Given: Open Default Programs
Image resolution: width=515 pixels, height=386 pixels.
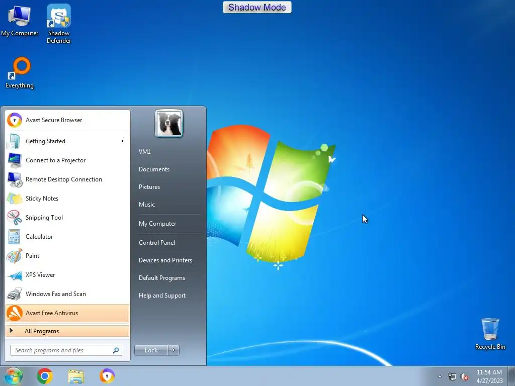Looking at the screenshot, I should [161, 278].
